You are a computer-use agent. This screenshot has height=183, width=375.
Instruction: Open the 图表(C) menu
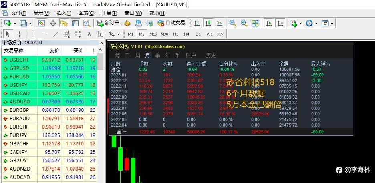(86, 13)
